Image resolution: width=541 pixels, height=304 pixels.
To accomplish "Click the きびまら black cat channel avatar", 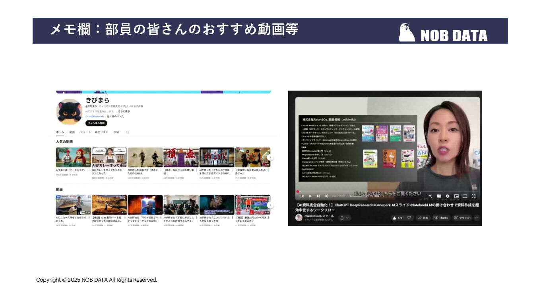I will [69, 112].
